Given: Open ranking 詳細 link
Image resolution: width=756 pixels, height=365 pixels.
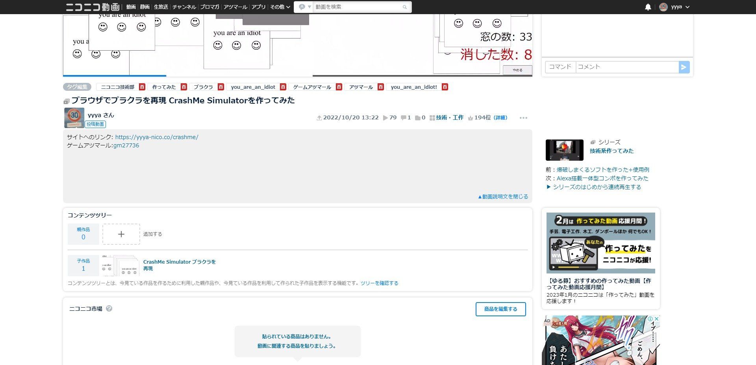Looking at the screenshot, I should 500,117.
